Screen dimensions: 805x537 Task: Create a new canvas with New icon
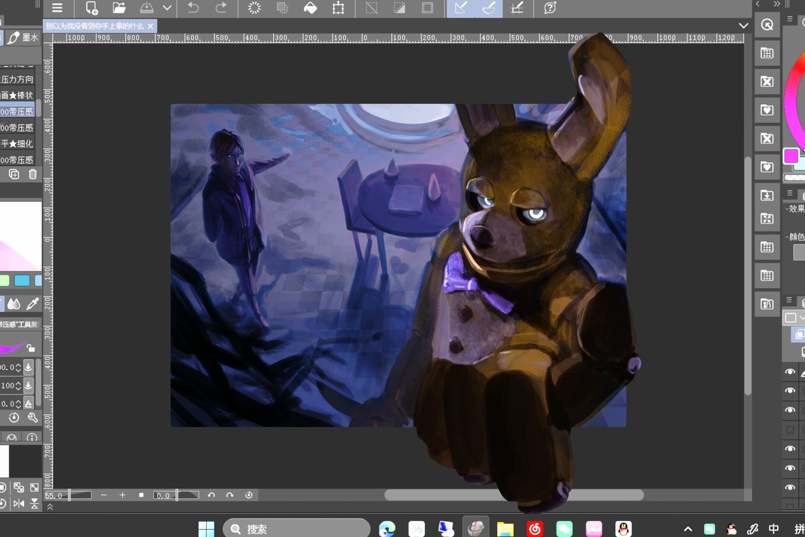click(91, 8)
